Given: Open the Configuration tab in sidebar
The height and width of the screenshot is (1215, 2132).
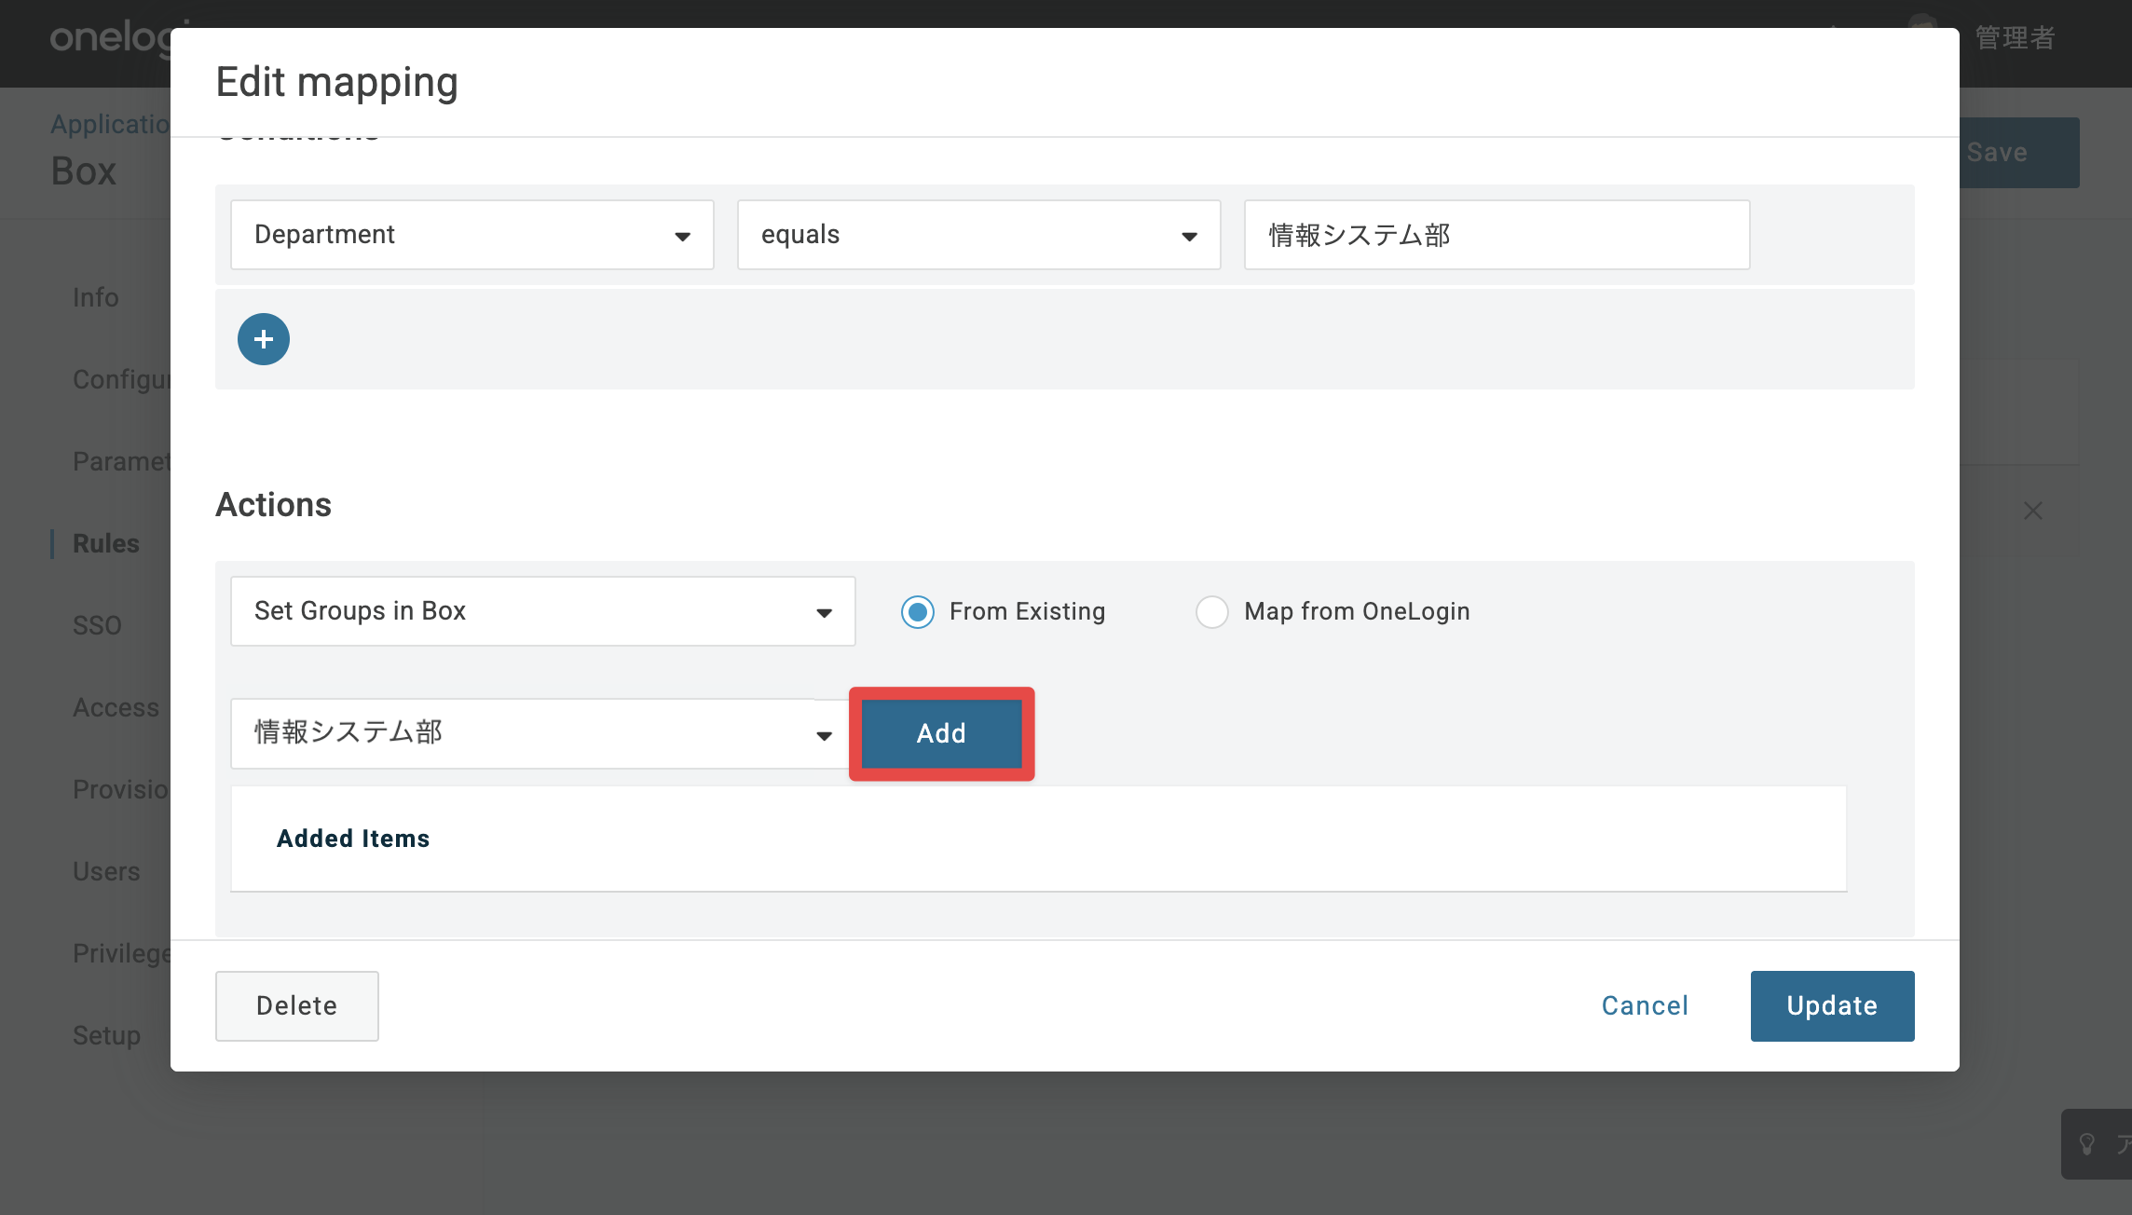Looking at the screenshot, I should click(x=122, y=379).
